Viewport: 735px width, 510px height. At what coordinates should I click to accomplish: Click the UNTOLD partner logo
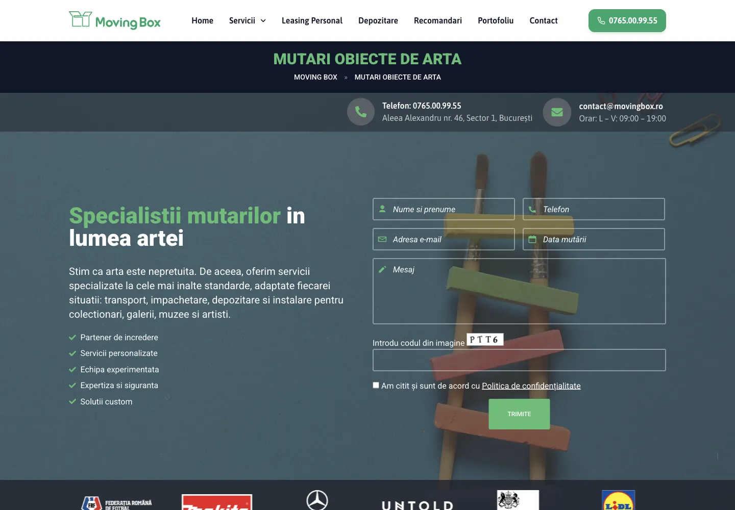click(x=418, y=505)
